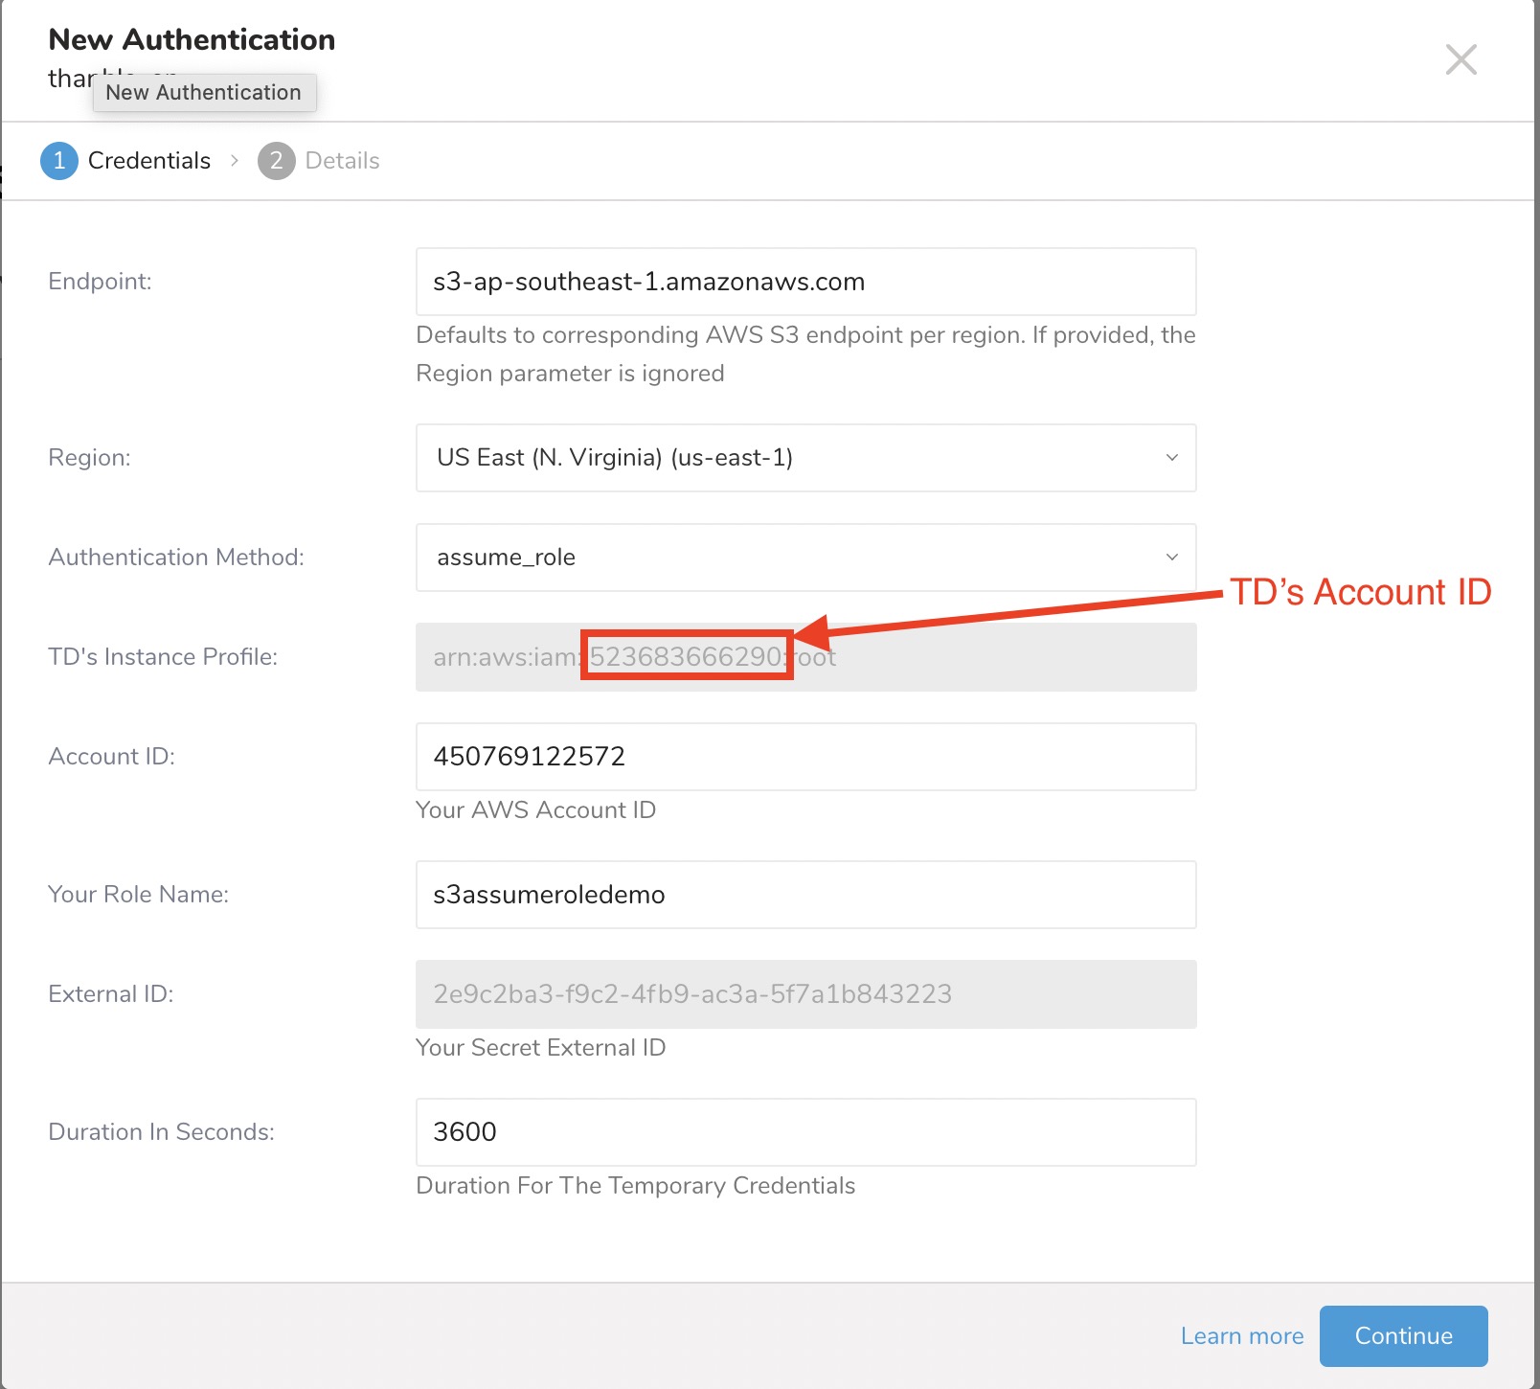Click the US East (N. Virginia) selection
The image size is (1540, 1389).
tap(614, 458)
